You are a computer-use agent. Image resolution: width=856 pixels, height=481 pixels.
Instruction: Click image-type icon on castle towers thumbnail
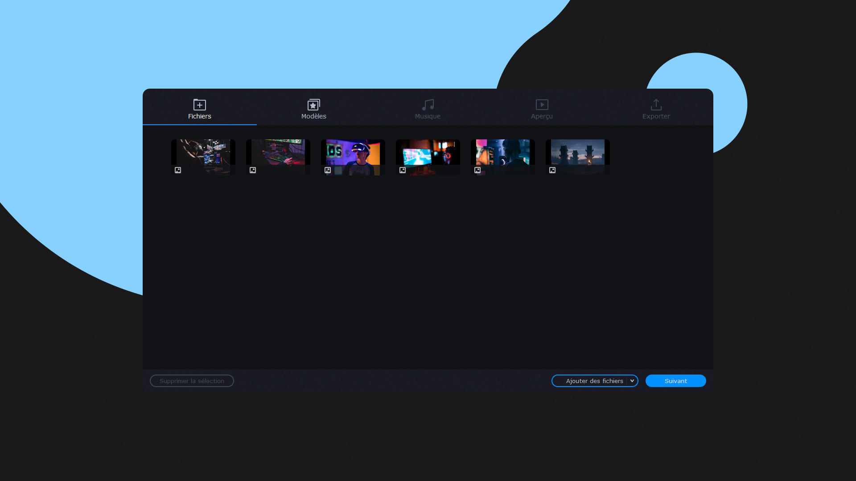[552, 170]
